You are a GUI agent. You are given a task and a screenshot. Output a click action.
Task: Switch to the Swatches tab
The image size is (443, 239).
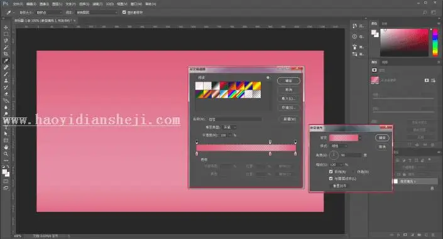(x=385, y=24)
